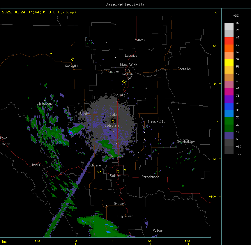Select the yellow diamond marker south of RedDeer
This screenshot has height=245, width=251.
point(124,82)
